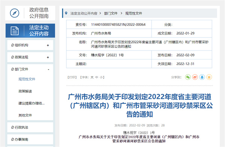
Task: Expand the 政策法规 section with plus sign
Action: pyautogui.click(x=48, y=57)
